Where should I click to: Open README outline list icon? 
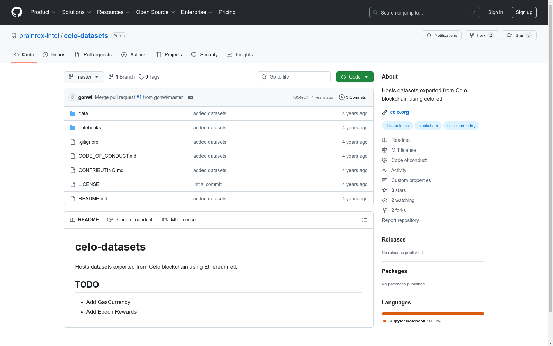[x=364, y=220]
